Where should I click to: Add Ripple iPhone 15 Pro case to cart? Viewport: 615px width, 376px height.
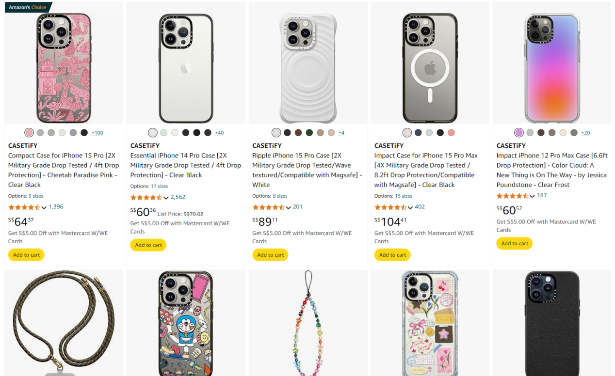click(270, 255)
